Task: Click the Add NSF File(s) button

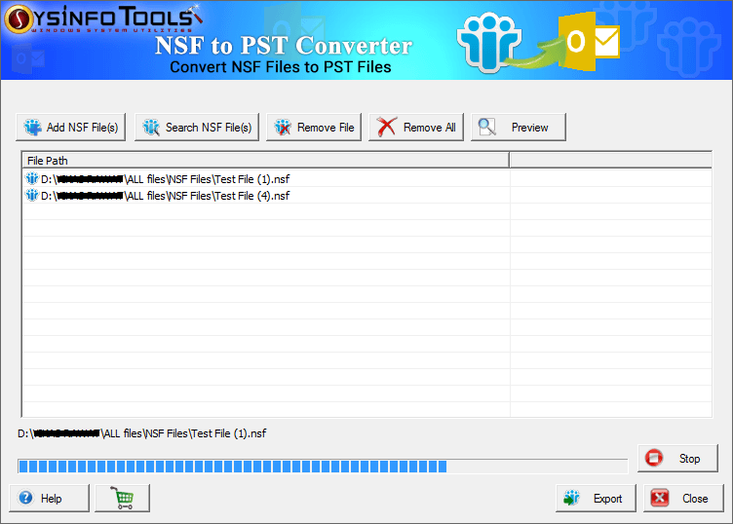Action: pos(70,127)
